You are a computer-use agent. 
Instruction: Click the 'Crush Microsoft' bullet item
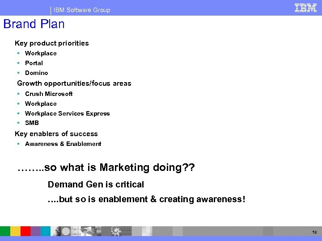[x=49, y=94]
